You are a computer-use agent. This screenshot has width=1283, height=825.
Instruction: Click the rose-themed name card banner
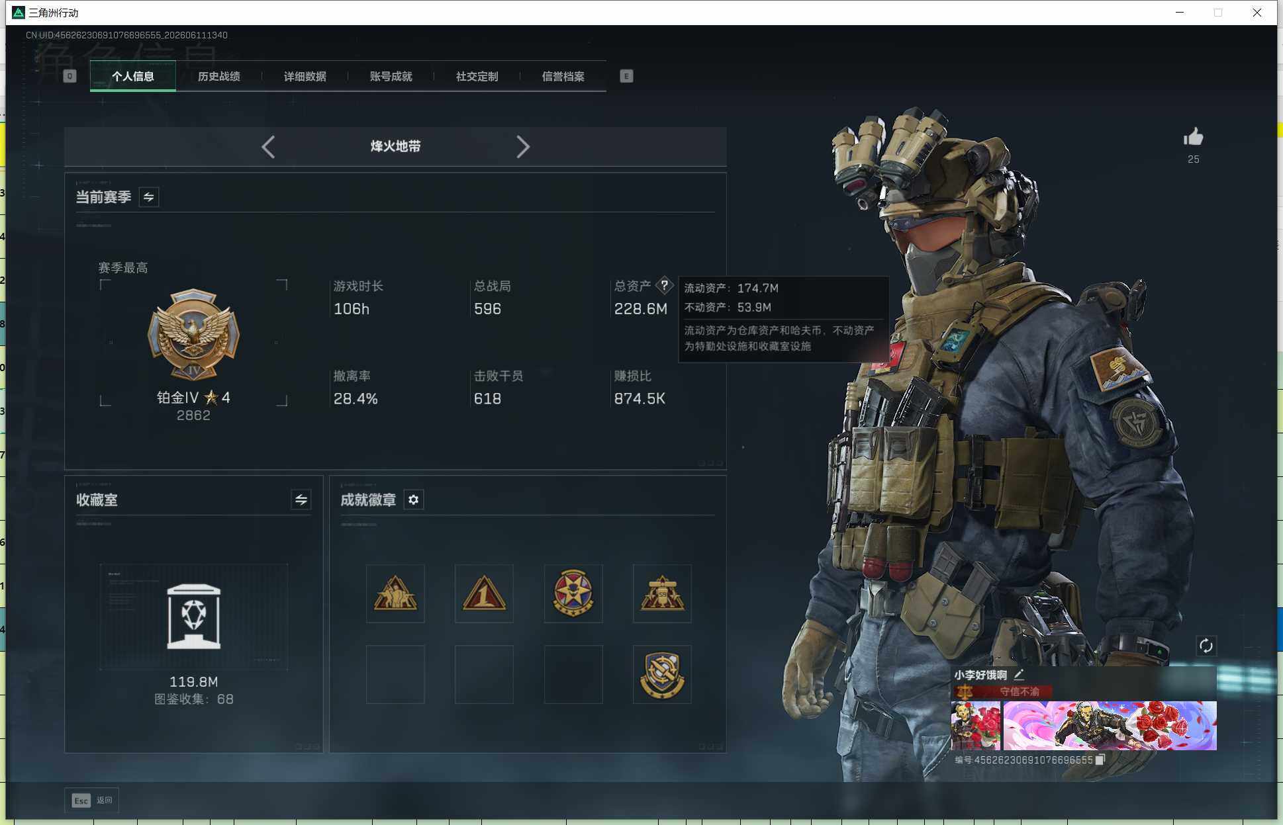1110,725
